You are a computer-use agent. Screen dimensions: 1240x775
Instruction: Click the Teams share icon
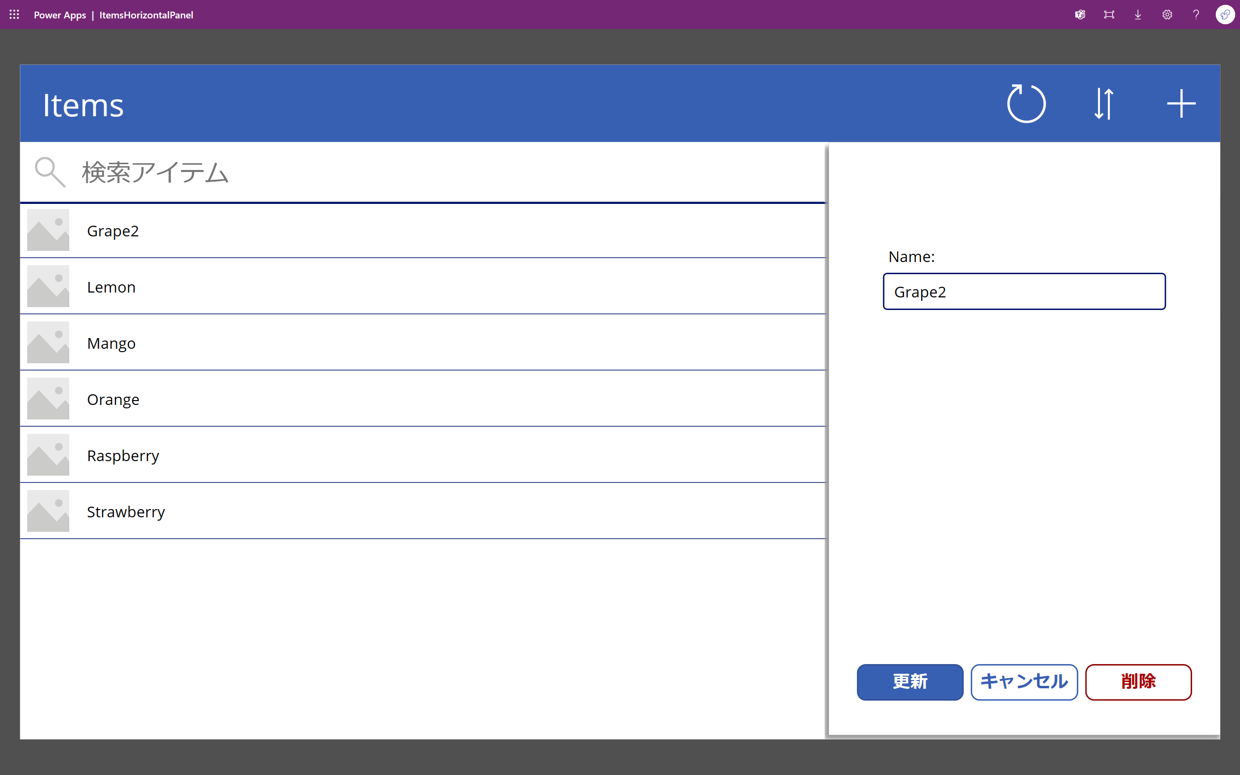pyautogui.click(x=1080, y=15)
